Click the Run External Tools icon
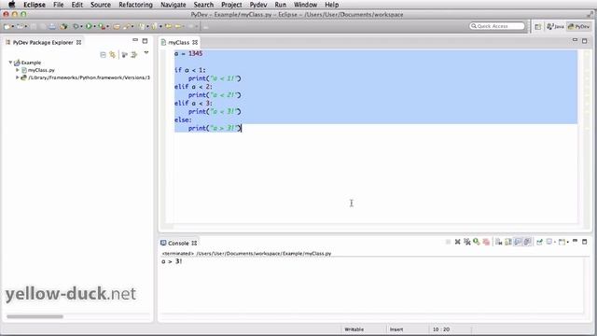Screen dimensions: 597x336 click(102, 27)
